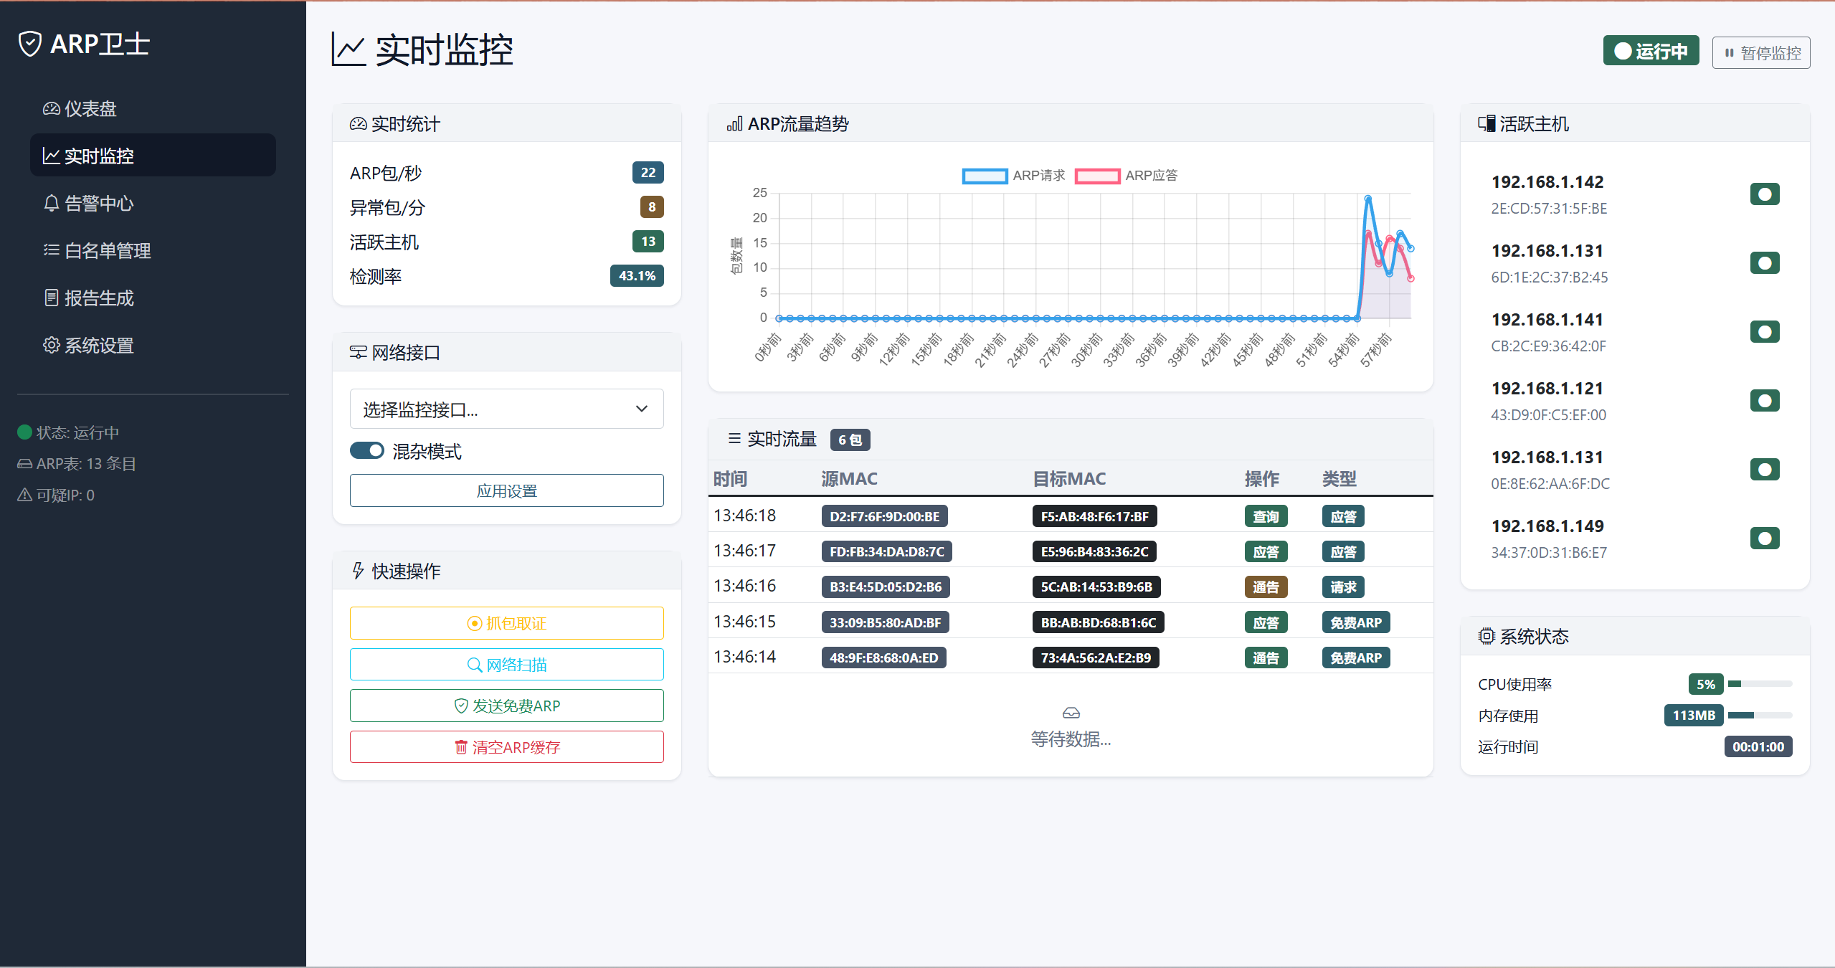Click the 源MAC column header

(x=849, y=478)
